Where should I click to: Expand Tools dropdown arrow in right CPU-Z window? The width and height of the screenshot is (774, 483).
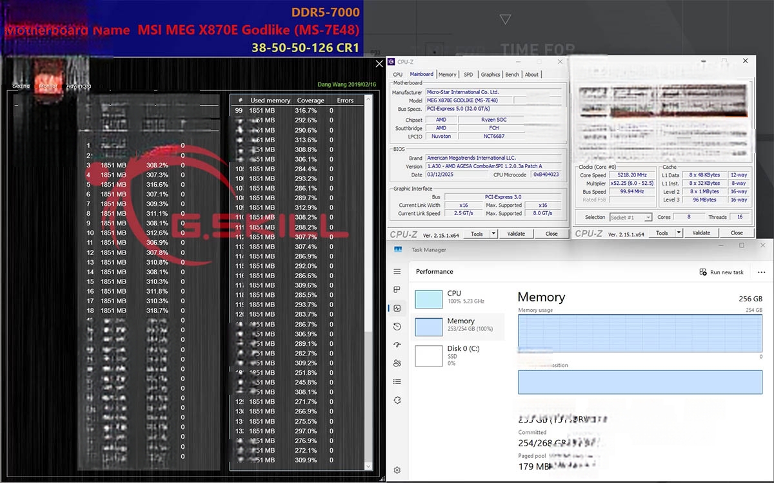point(680,232)
